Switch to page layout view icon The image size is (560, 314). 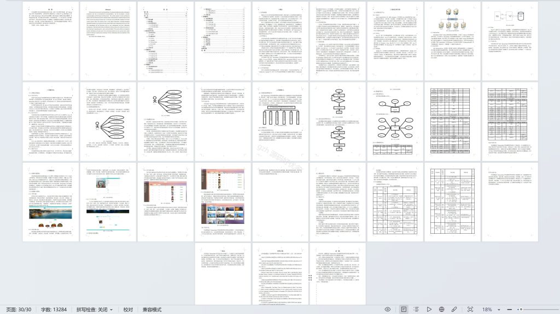tap(404, 310)
